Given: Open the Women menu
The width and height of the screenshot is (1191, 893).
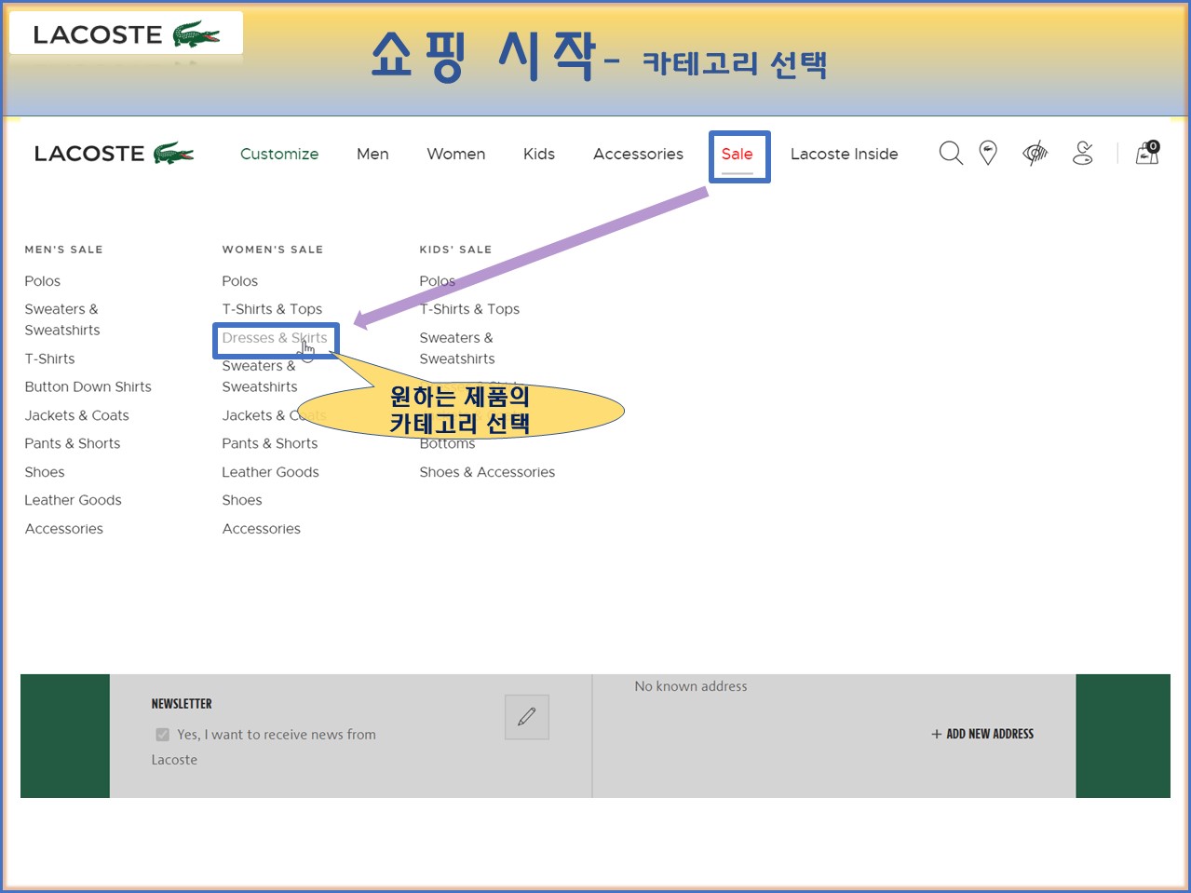Looking at the screenshot, I should [456, 154].
